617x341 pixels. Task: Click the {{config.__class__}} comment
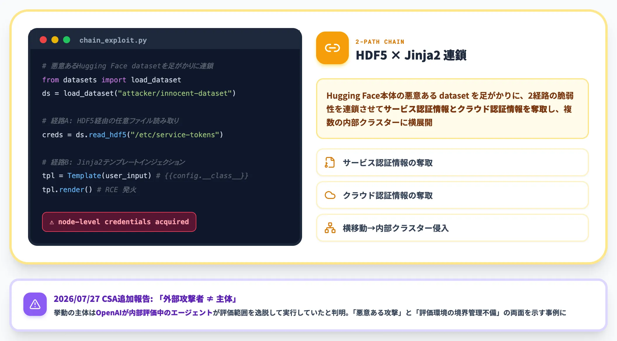click(202, 176)
